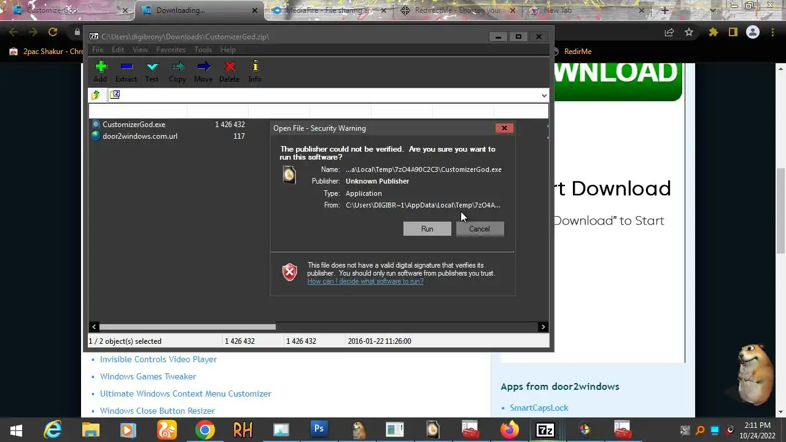Image resolution: width=786 pixels, height=442 pixels.
Task: Open the Windows Start menu
Action: 16,430
